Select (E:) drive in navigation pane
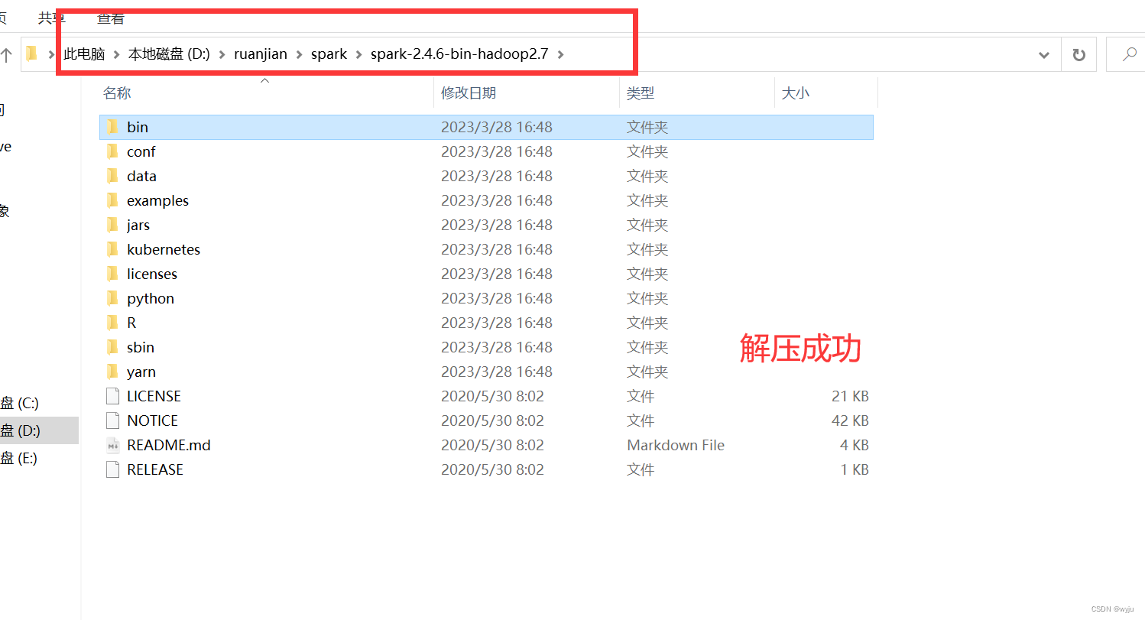This screenshot has height=620, width=1145. (x=19, y=458)
